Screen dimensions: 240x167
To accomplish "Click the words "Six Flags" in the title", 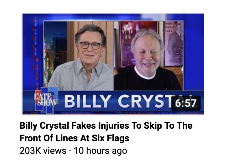I will point(111,138).
